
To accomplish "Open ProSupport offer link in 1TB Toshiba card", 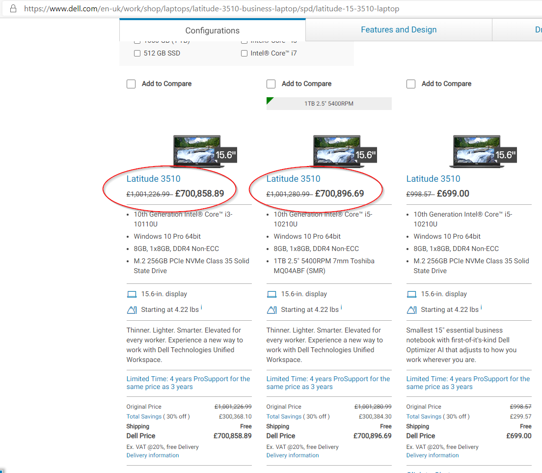I will click(328, 383).
